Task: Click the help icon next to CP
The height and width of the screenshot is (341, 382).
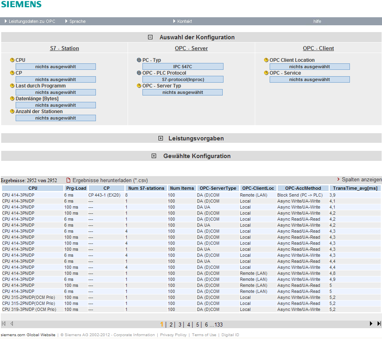Action: click(12, 73)
